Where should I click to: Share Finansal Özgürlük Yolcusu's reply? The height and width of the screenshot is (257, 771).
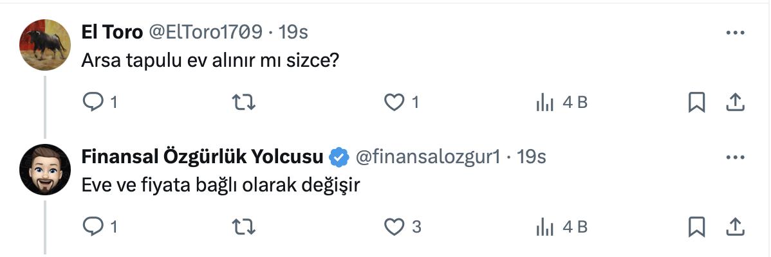pos(735,226)
